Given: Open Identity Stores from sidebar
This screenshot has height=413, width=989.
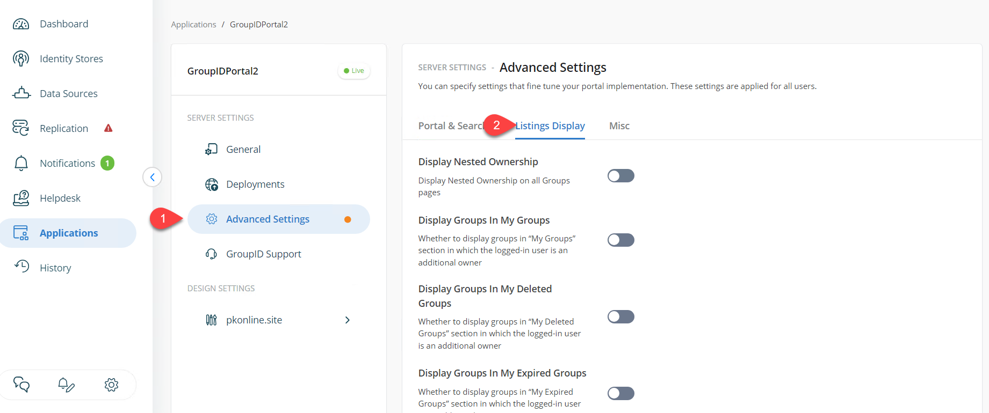Looking at the screenshot, I should [x=71, y=59].
